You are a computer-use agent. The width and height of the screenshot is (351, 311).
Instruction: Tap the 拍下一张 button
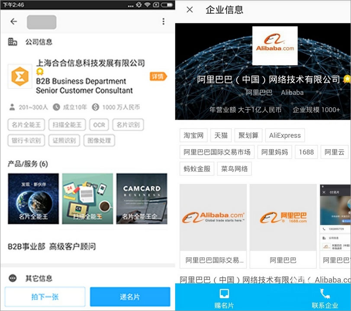coord(45,297)
